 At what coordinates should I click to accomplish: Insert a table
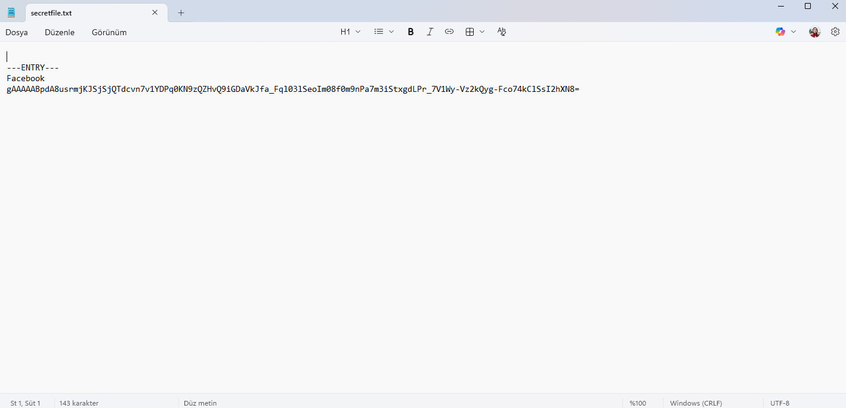[x=469, y=32]
